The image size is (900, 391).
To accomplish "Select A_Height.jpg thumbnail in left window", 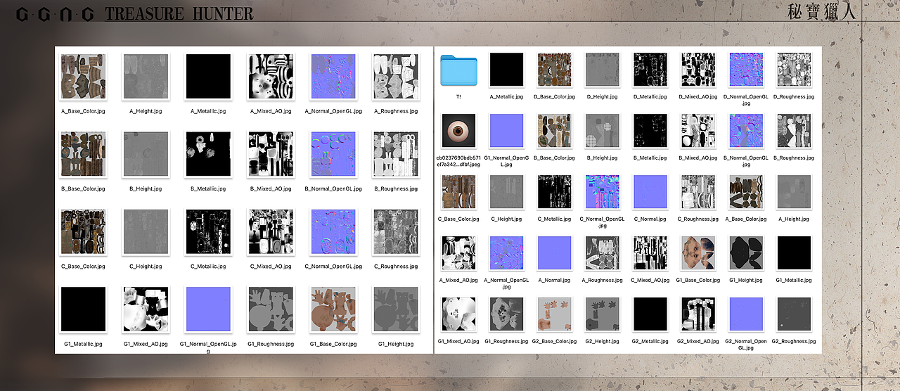I will (x=145, y=76).
